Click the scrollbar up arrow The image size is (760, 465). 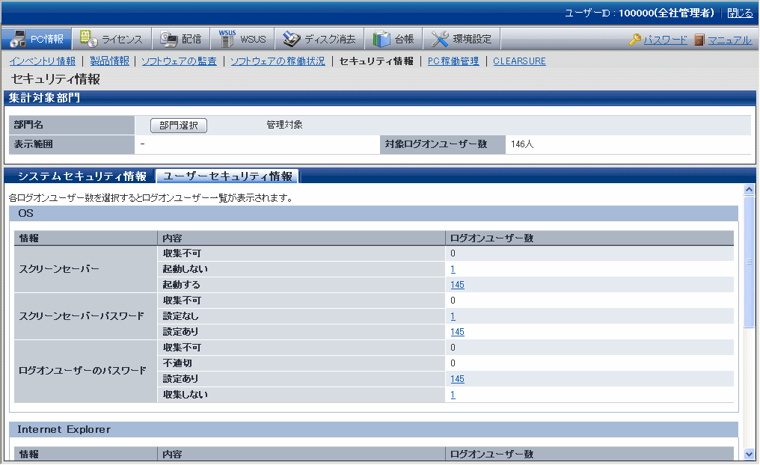click(x=749, y=190)
